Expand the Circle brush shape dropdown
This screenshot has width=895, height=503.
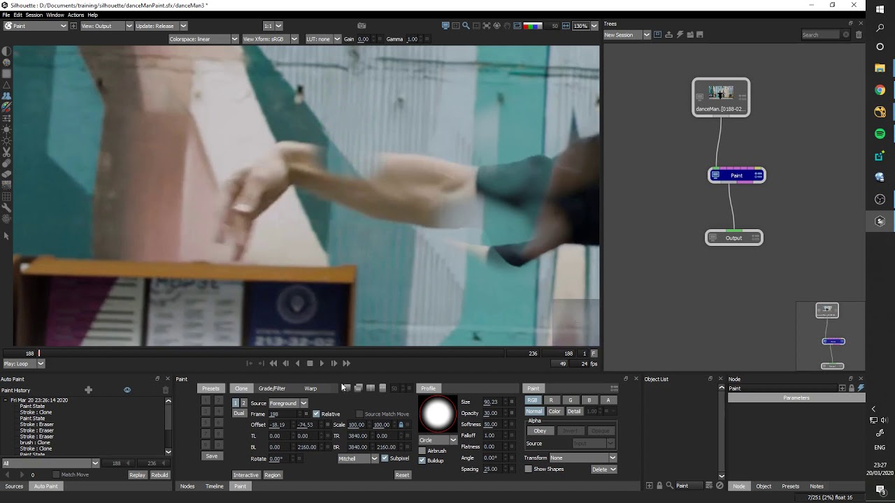coord(438,440)
